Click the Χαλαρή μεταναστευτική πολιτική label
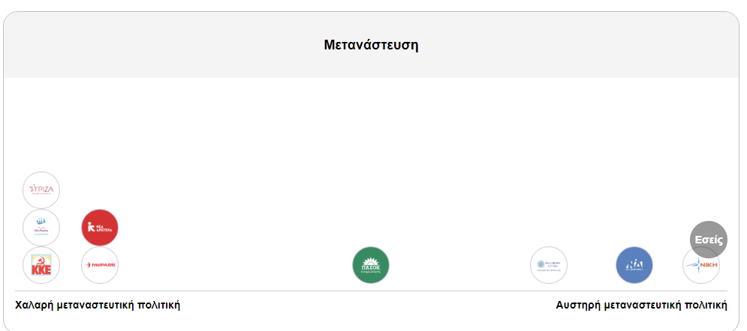747x331 pixels. pyautogui.click(x=98, y=305)
